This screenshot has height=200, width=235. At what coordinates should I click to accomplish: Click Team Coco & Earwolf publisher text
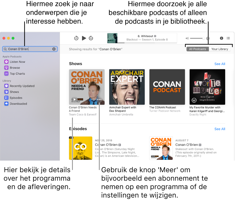[83, 115]
